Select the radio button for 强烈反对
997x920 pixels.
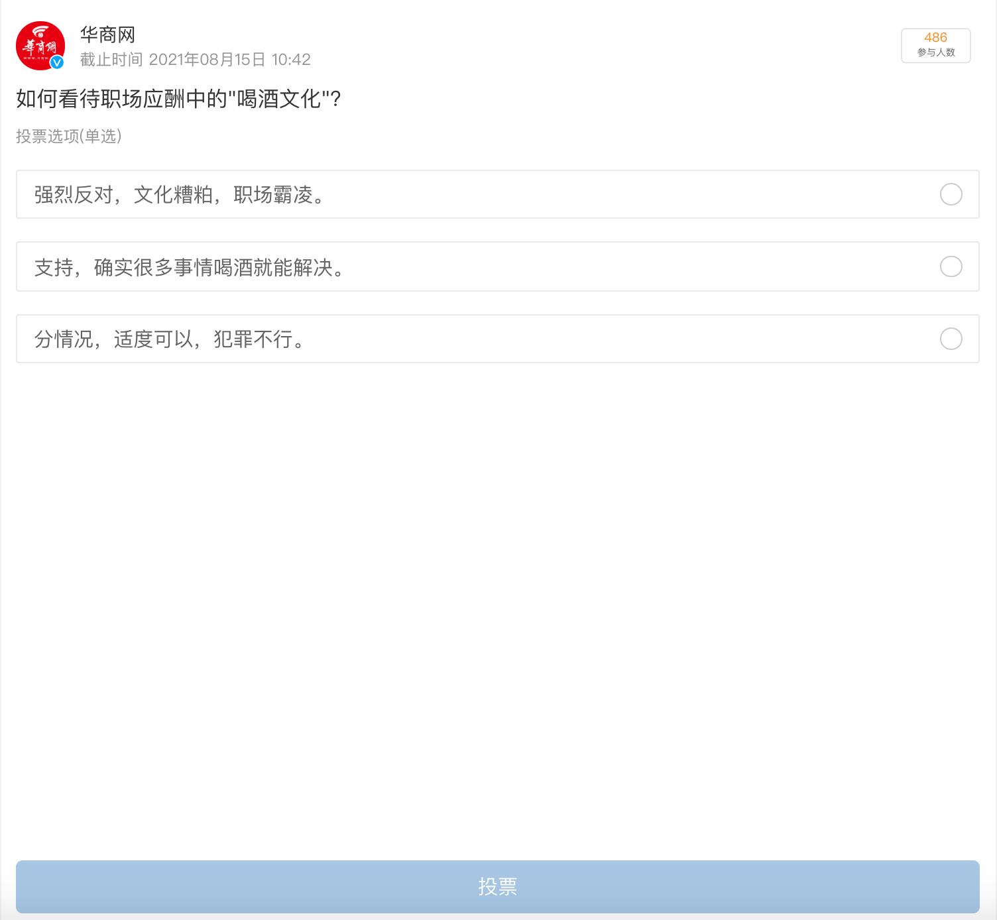(x=951, y=194)
